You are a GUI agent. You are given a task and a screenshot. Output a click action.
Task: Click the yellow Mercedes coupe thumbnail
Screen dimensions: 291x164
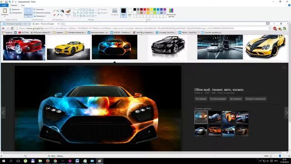(x=69, y=47)
